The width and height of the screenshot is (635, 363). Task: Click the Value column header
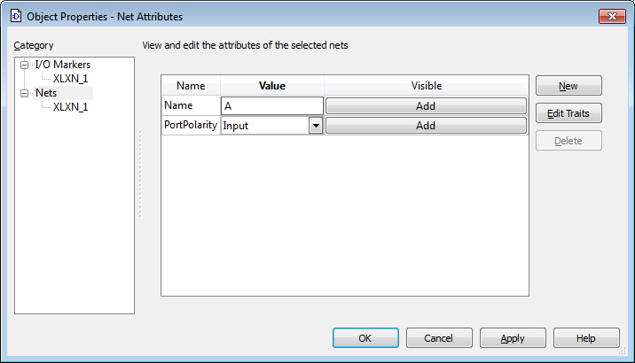click(x=271, y=86)
